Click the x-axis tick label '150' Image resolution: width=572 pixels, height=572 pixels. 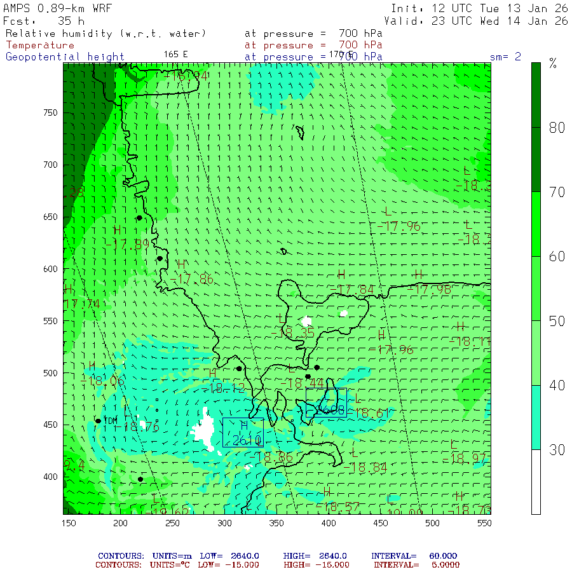(69, 523)
